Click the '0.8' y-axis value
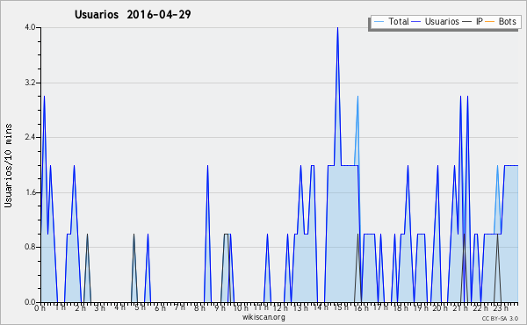Image resolution: width=527 pixels, height=325 pixels. [30, 248]
